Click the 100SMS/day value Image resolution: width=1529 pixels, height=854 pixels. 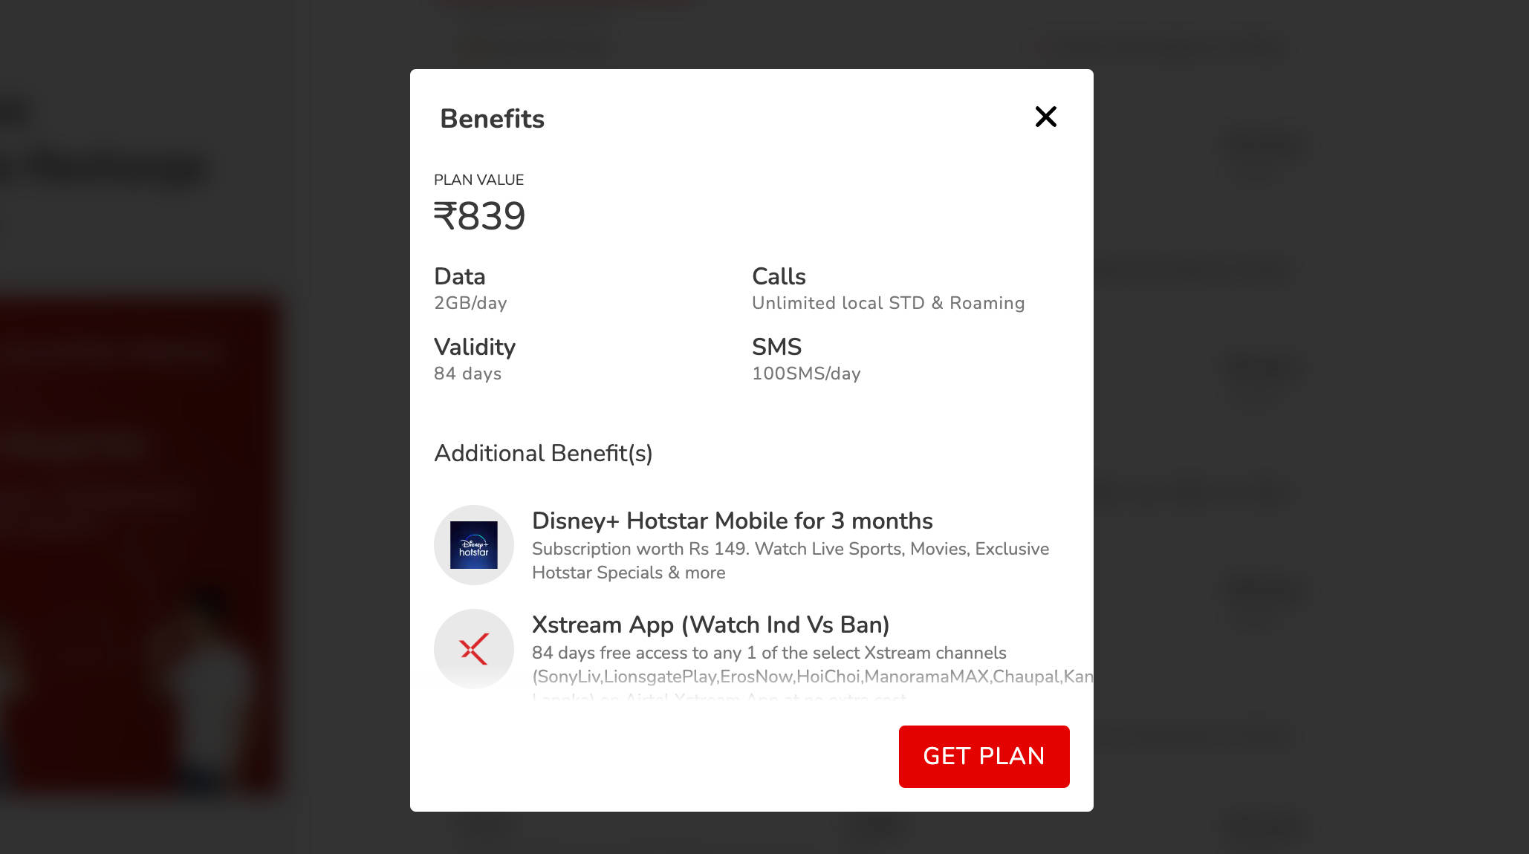(806, 374)
